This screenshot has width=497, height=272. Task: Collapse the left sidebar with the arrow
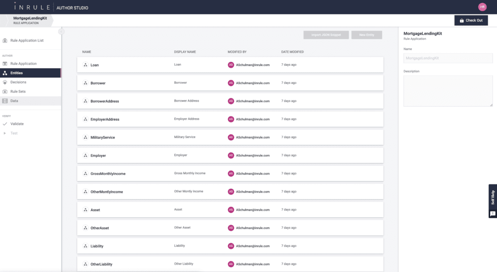(61, 31)
